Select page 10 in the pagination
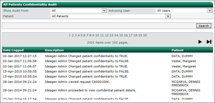The width and height of the screenshot is (215, 103). 97,35
